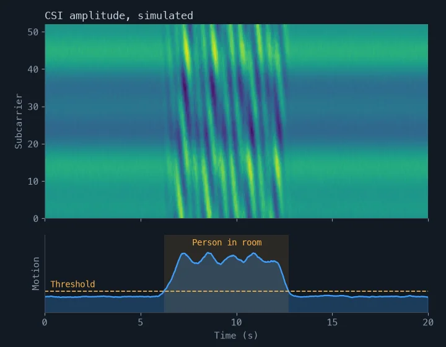Click the subcarrier tick label 40
The image size is (446, 347).
[x=33, y=69]
